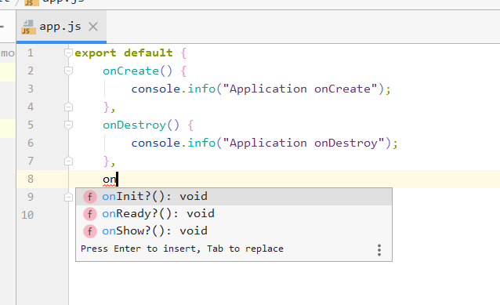Click function icon beside onReady suggestion
The image size is (500, 305).
[90, 214]
